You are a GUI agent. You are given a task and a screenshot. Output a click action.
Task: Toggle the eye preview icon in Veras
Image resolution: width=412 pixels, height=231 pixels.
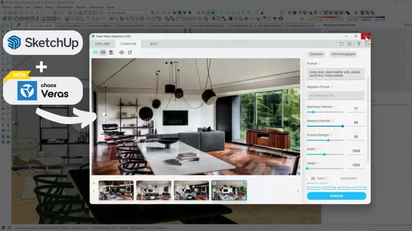[x=122, y=53]
